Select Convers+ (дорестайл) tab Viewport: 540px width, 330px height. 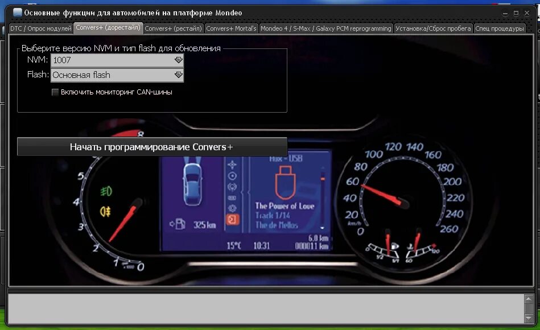[x=108, y=27]
